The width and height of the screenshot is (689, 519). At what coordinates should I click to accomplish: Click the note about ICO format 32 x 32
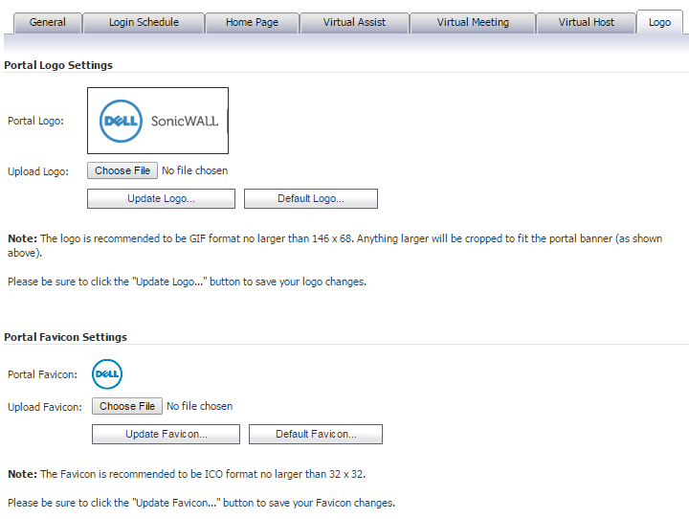187,474
